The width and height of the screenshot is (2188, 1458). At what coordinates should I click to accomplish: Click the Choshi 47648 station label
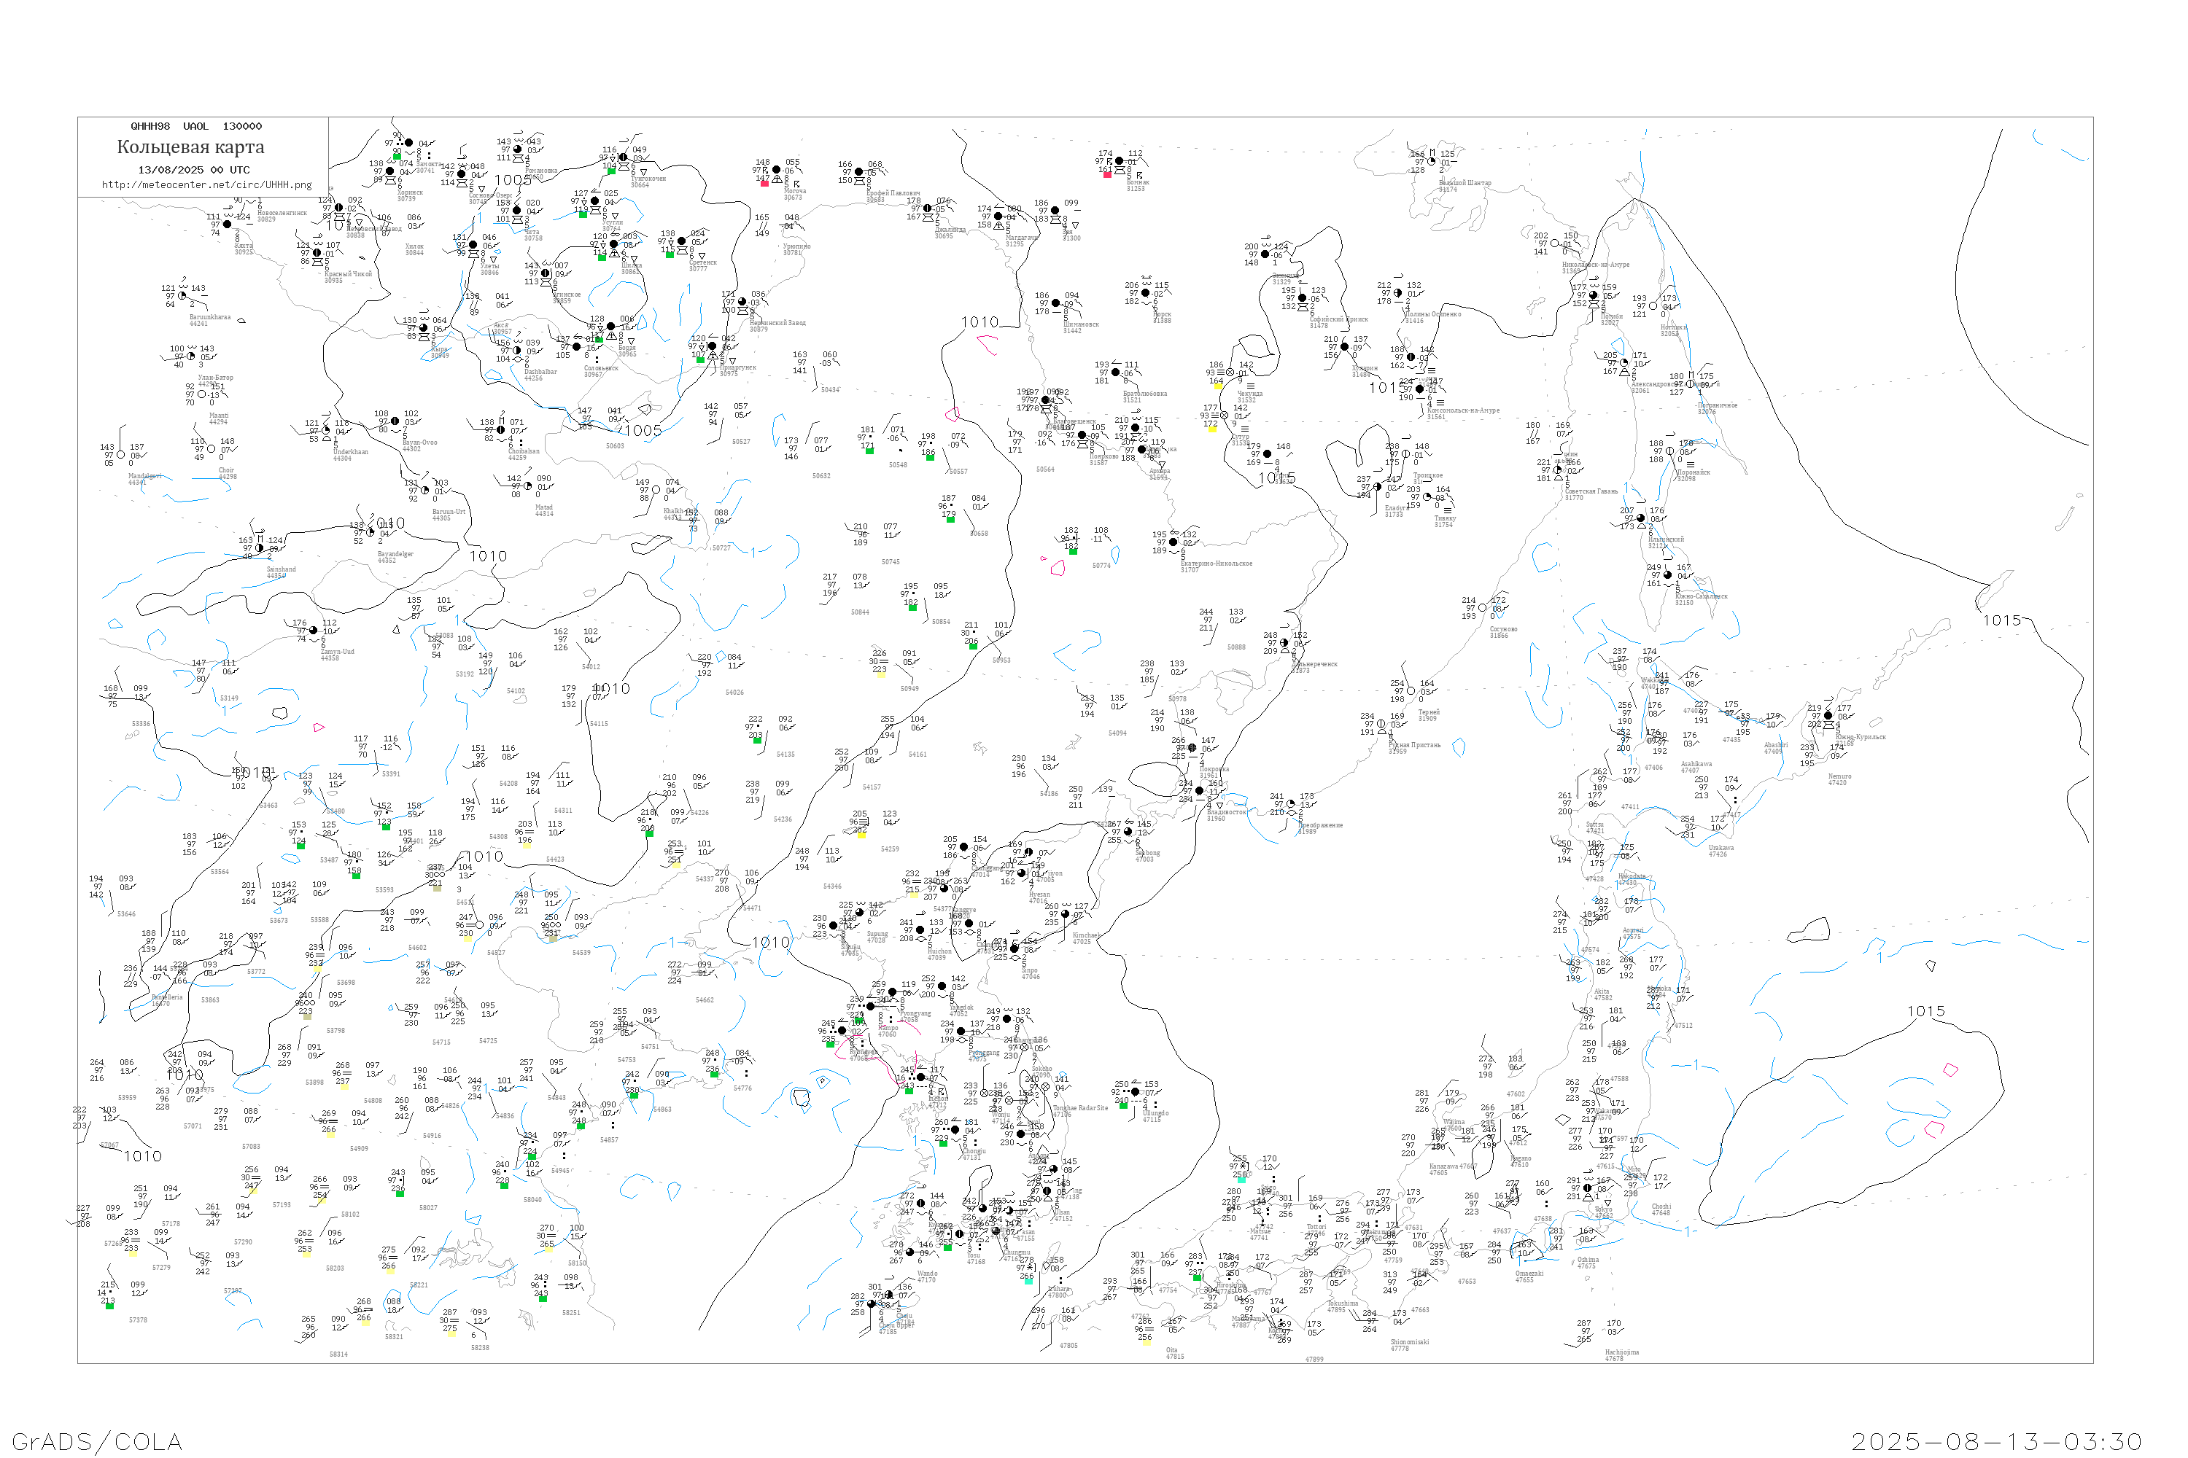[x=1661, y=1209]
